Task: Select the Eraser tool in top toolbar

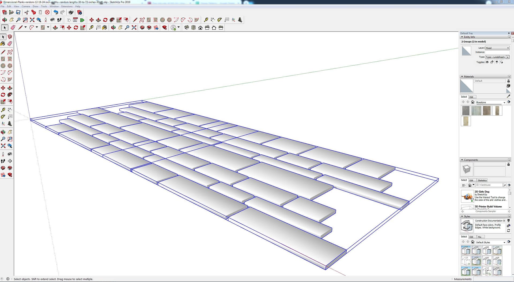Action: (13, 28)
